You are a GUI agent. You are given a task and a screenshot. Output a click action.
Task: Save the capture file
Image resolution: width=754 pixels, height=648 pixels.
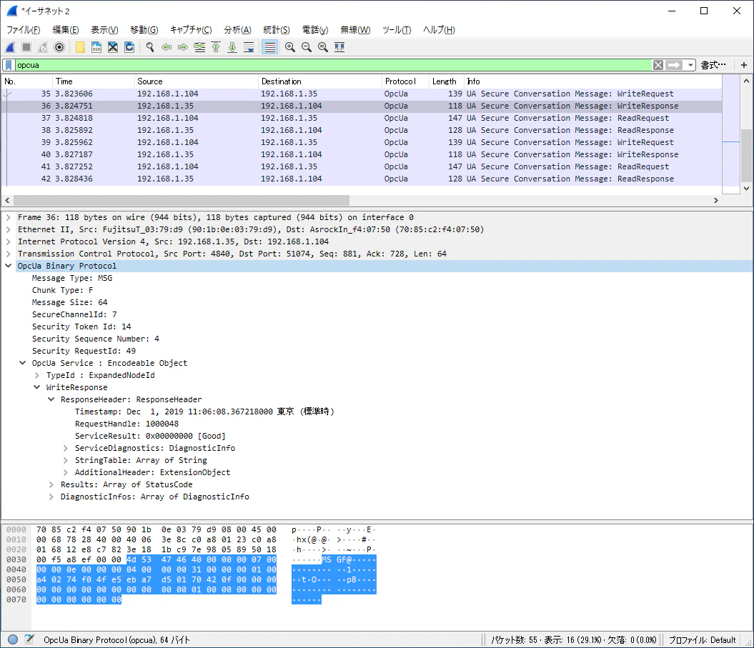96,47
